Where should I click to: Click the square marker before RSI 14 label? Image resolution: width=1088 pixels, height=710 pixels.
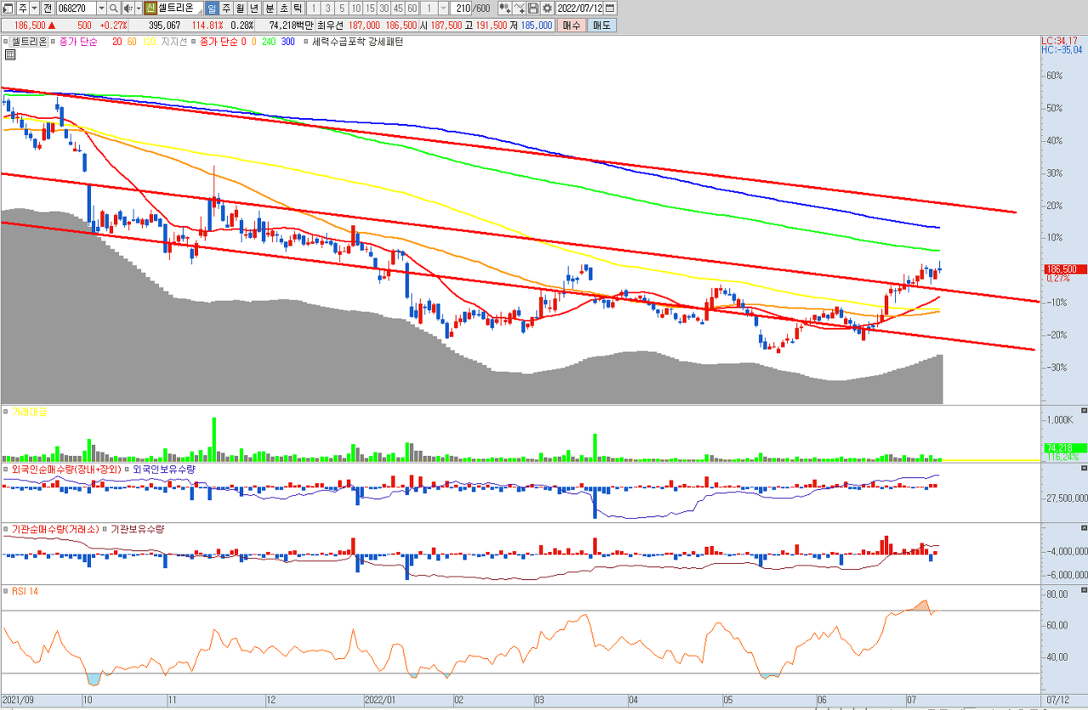pyautogui.click(x=7, y=590)
